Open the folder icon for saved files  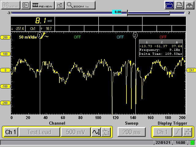click(x=169, y=5)
